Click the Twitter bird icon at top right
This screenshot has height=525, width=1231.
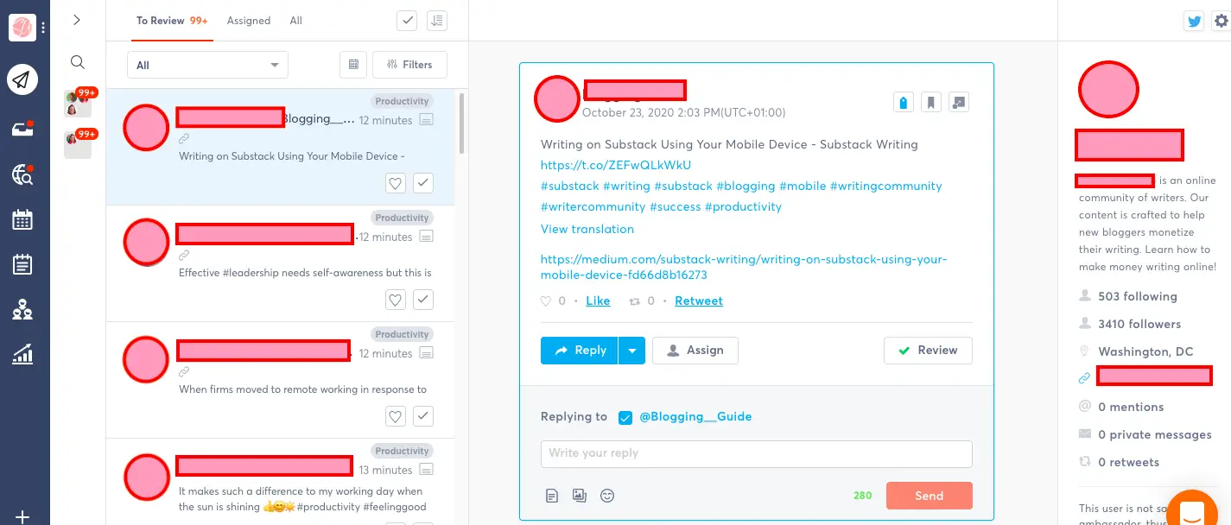pos(1195,22)
